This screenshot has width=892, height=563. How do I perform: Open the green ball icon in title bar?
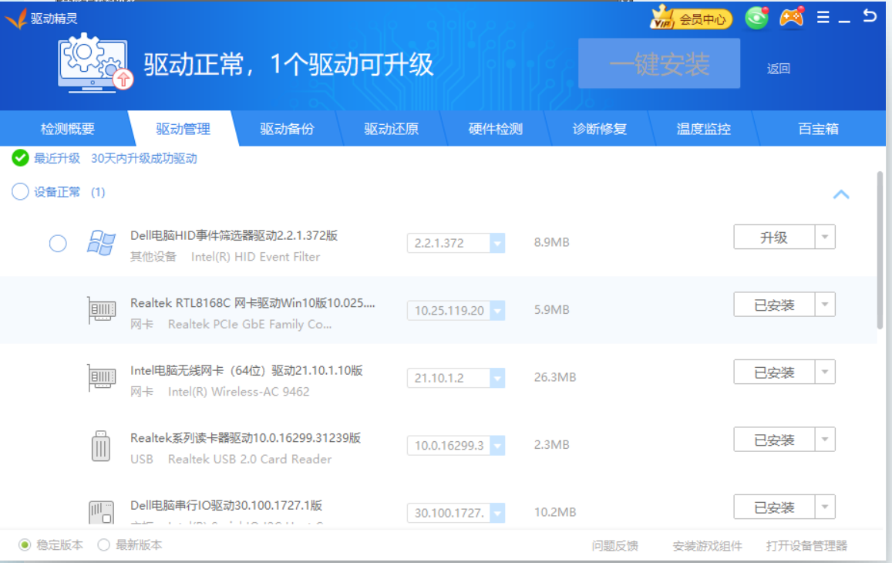756,19
